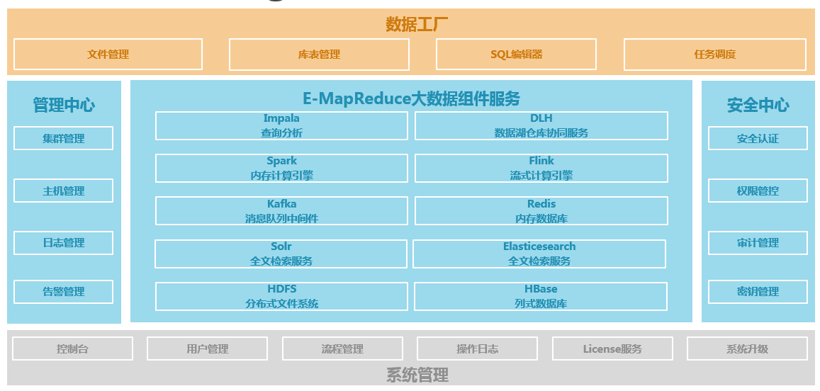The height and width of the screenshot is (391, 820).
Task: Click the 任务调度 box
Action: coord(714,55)
